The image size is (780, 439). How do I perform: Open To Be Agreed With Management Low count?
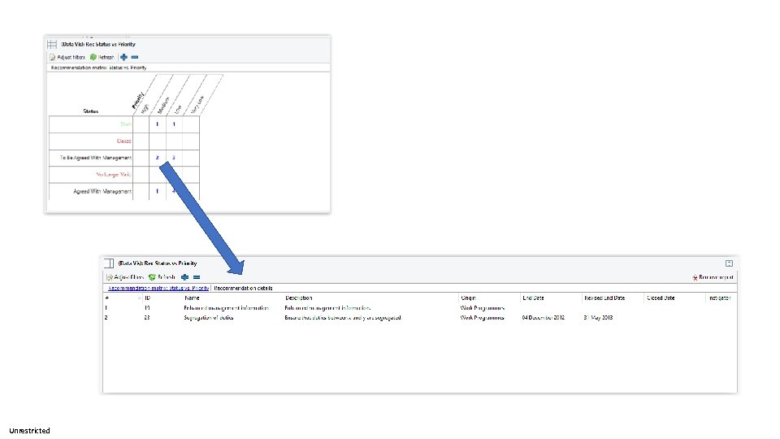[174, 158]
